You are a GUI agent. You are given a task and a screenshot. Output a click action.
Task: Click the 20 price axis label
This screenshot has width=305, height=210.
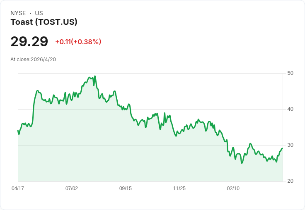[x=290, y=181]
